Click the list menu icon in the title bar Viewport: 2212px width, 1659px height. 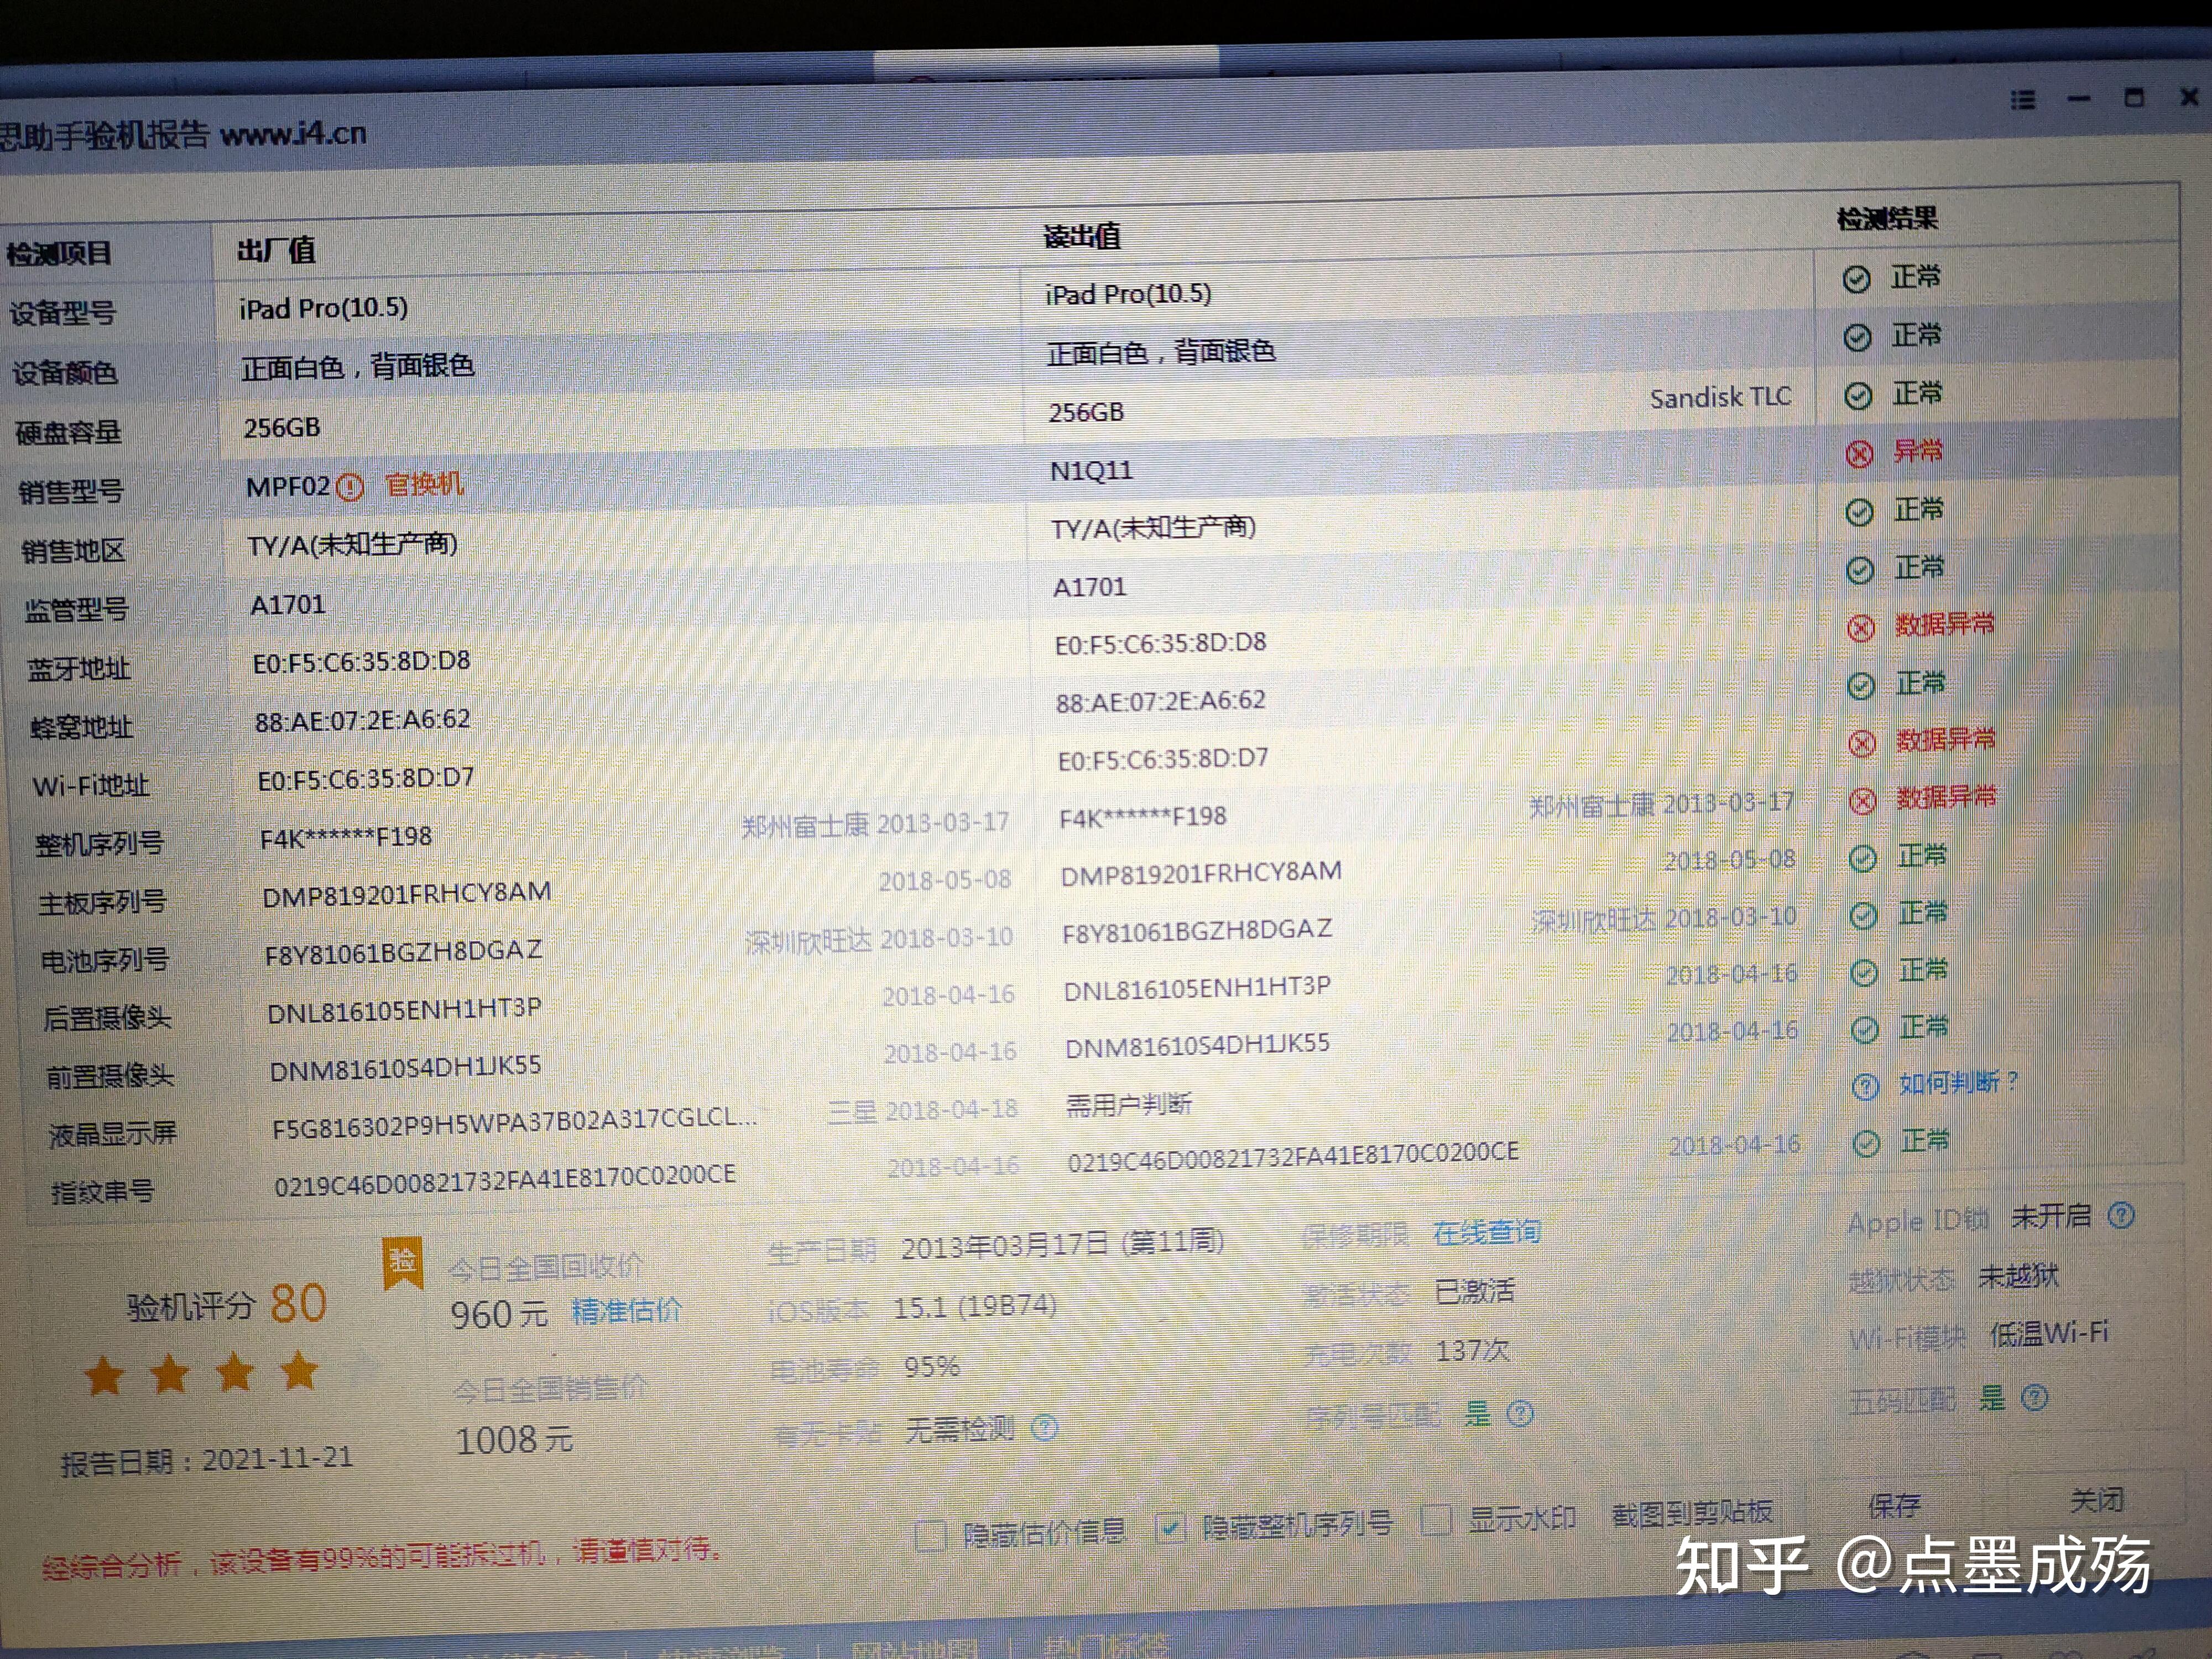[2022, 99]
